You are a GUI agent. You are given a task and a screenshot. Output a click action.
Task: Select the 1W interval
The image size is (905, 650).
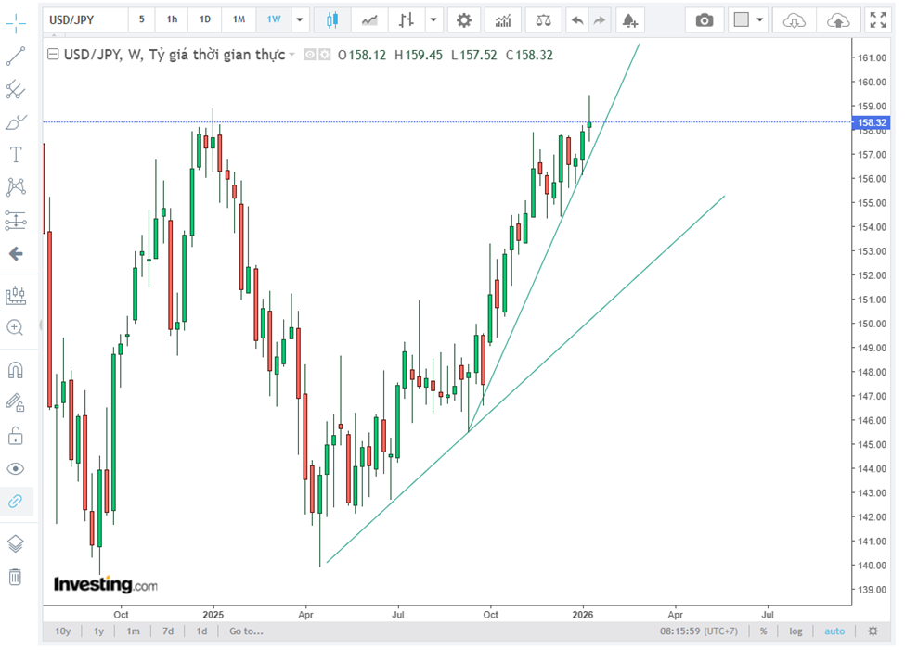click(x=274, y=19)
